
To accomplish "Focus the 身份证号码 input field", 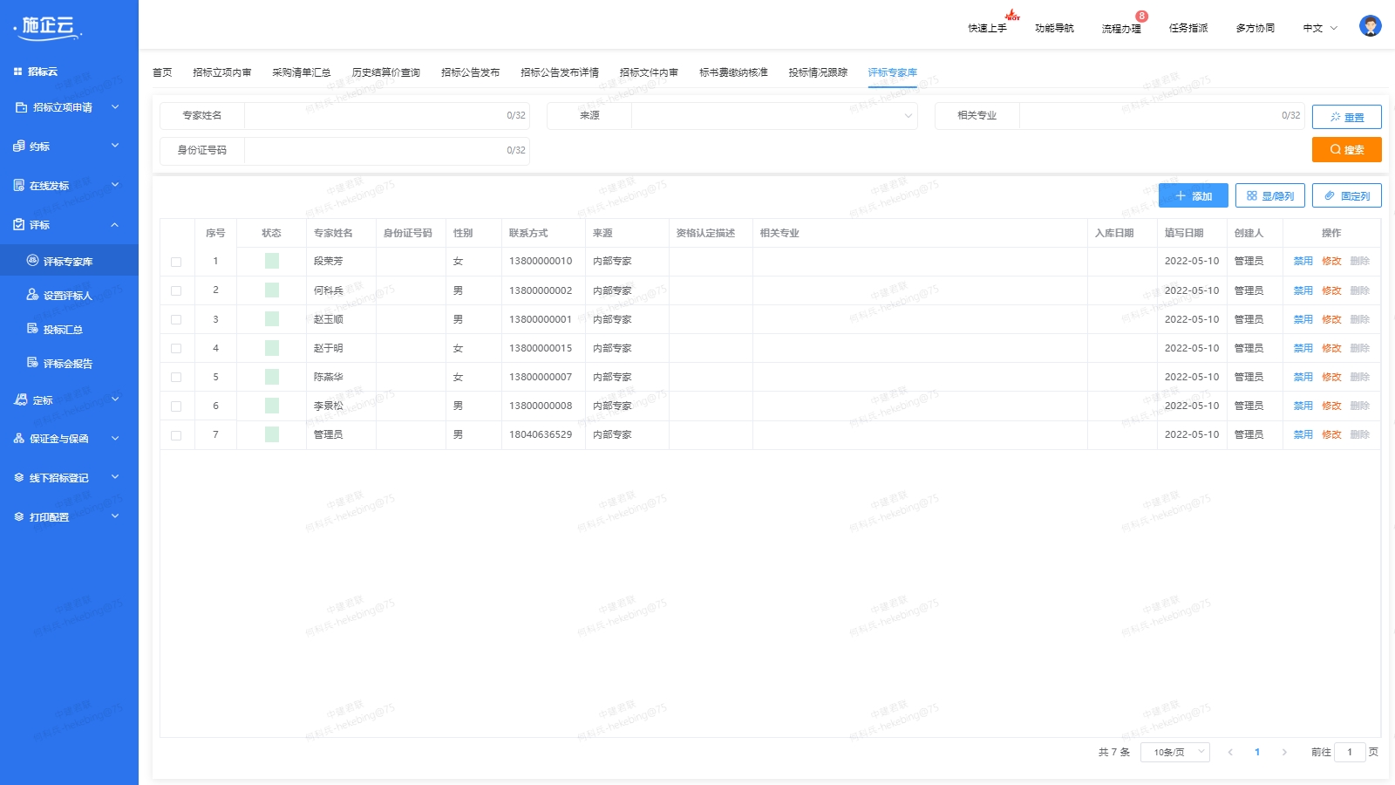I will [387, 150].
